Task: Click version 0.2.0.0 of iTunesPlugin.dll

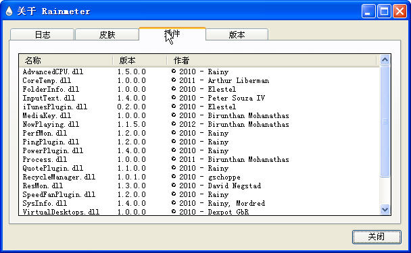Action: pos(132,107)
